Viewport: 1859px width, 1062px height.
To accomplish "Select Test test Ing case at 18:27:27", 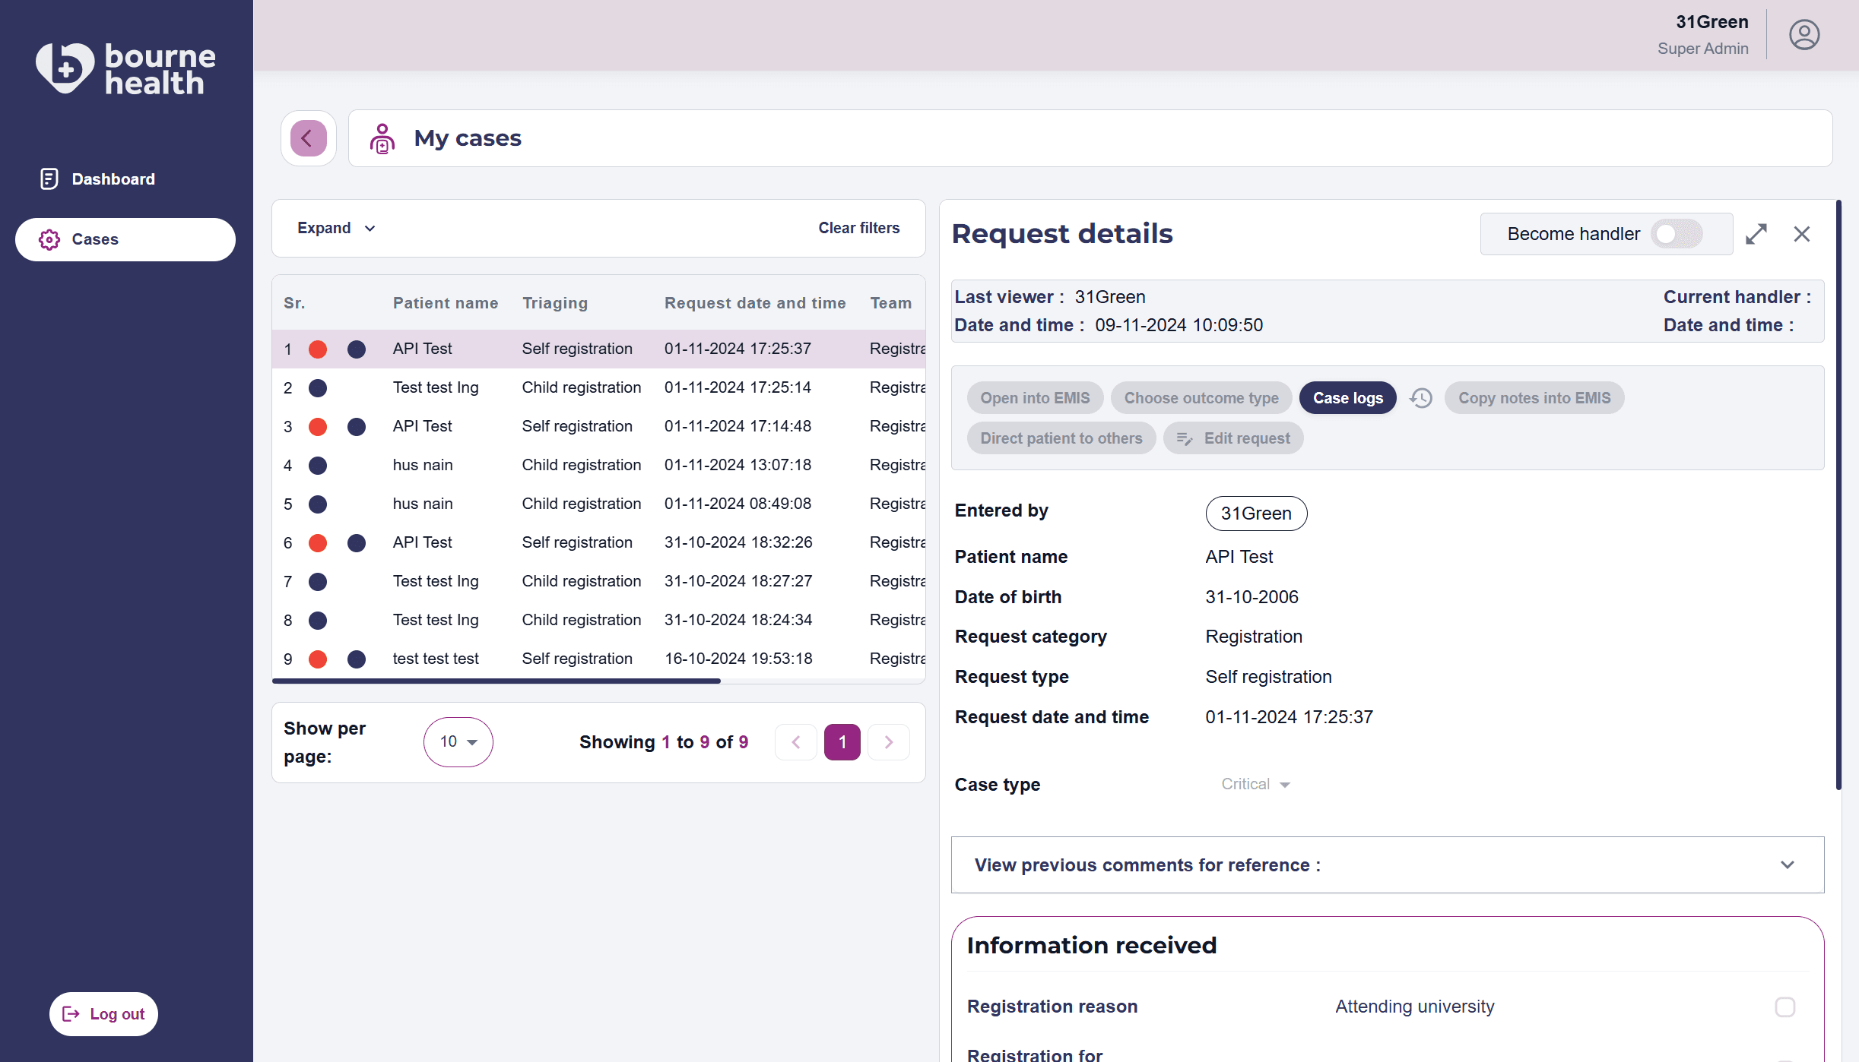I will pyautogui.click(x=598, y=582).
